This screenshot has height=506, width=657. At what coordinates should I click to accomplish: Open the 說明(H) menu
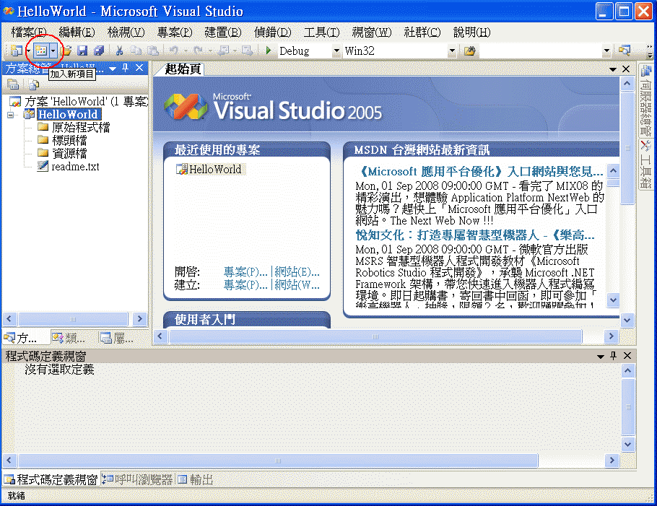click(x=471, y=32)
